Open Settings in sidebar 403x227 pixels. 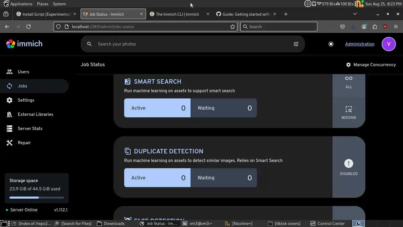pos(34,100)
